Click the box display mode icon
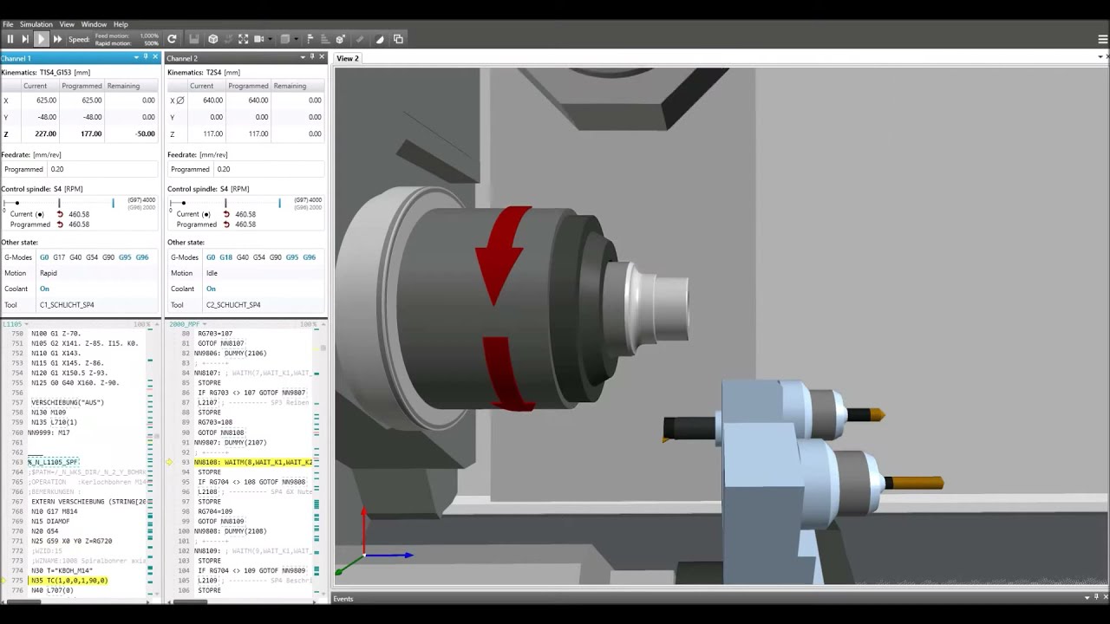This screenshot has width=1110, height=624. click(284, 39)
